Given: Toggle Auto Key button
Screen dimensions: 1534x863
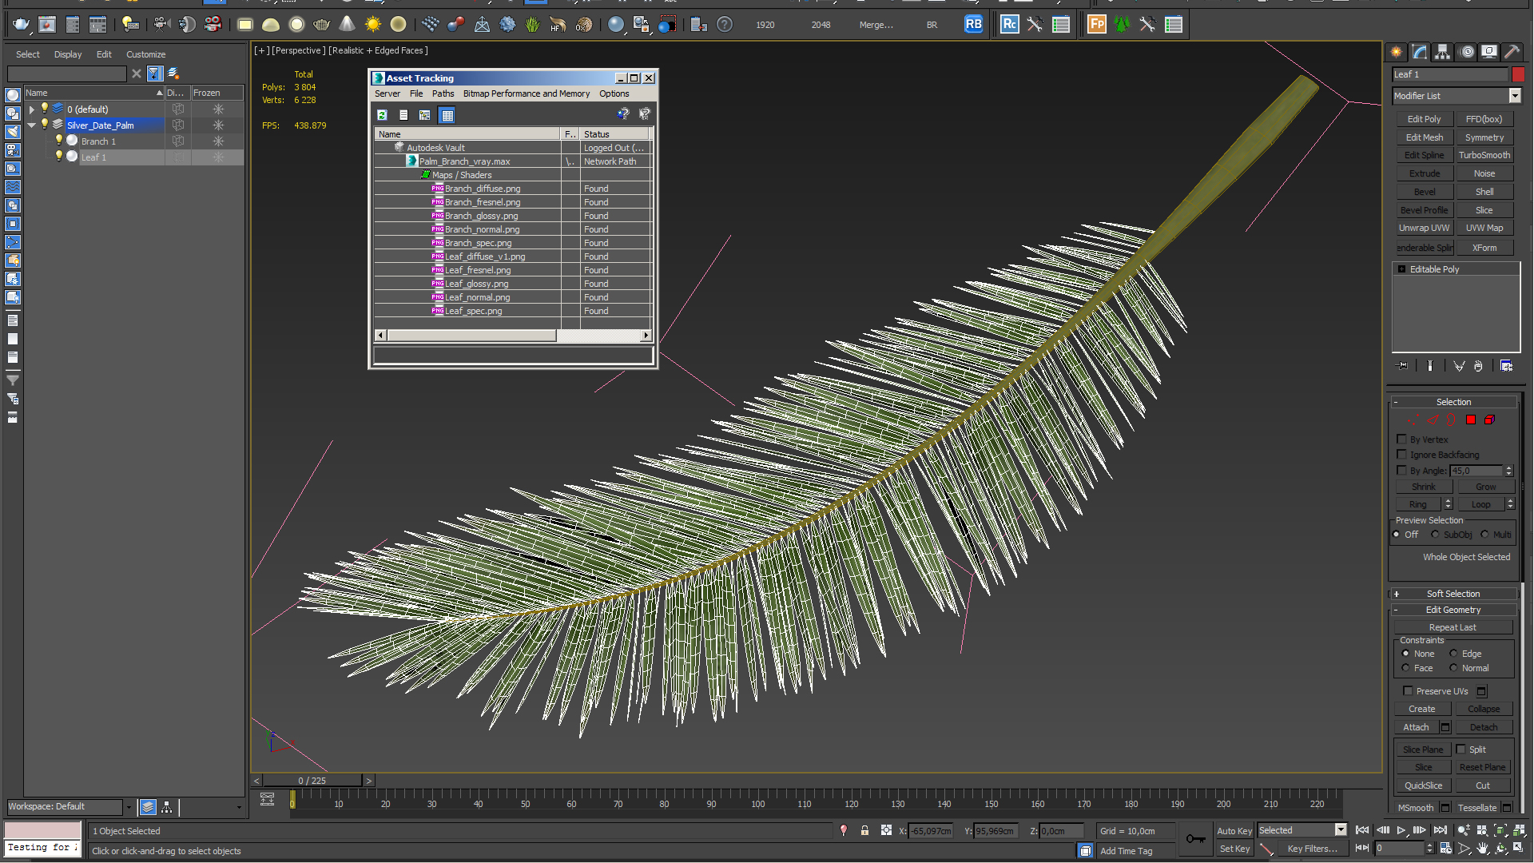Looking at the screenshot, I should pos(1234,831).
